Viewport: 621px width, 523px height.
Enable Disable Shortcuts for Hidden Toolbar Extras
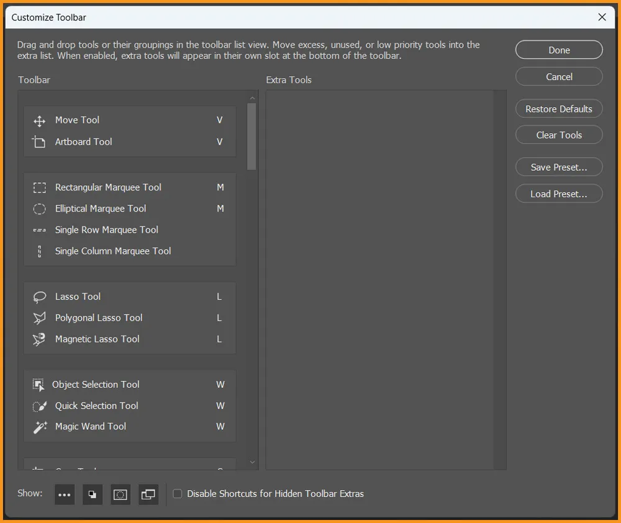point(178,493)
